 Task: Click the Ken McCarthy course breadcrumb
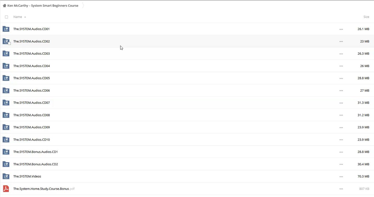(x=43, y=5)
